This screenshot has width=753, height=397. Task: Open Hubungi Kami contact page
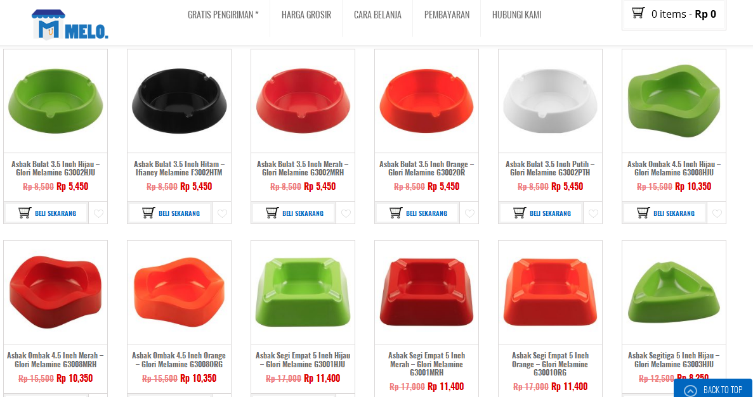517,15
